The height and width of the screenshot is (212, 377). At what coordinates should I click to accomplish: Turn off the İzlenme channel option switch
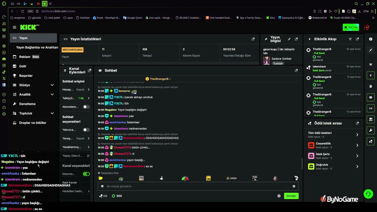point(86,174)
